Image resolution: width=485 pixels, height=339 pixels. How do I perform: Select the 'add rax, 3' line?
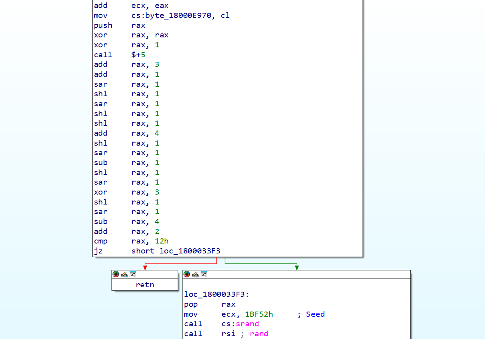[126, 64]
